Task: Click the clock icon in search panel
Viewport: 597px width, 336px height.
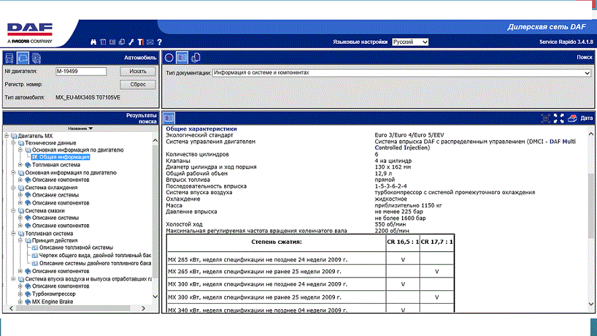Action: coord(169,58)
